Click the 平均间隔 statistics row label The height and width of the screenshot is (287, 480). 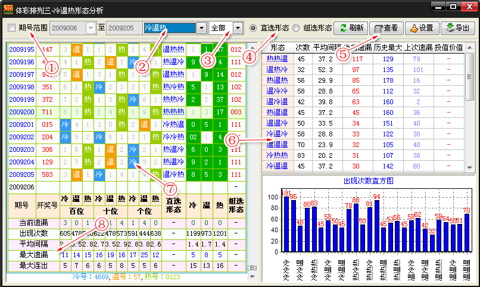[x=34, y=244]
